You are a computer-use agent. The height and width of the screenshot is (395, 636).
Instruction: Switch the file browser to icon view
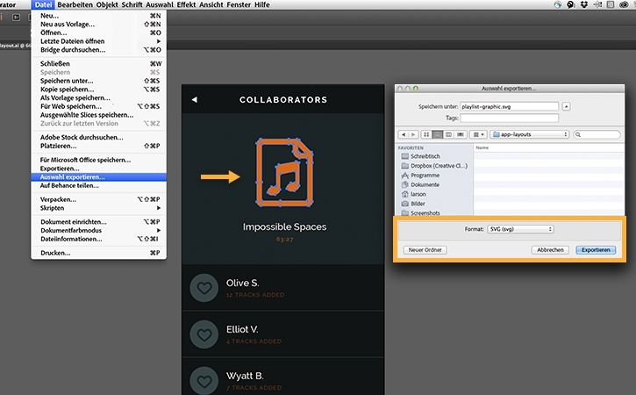(426, 134)
